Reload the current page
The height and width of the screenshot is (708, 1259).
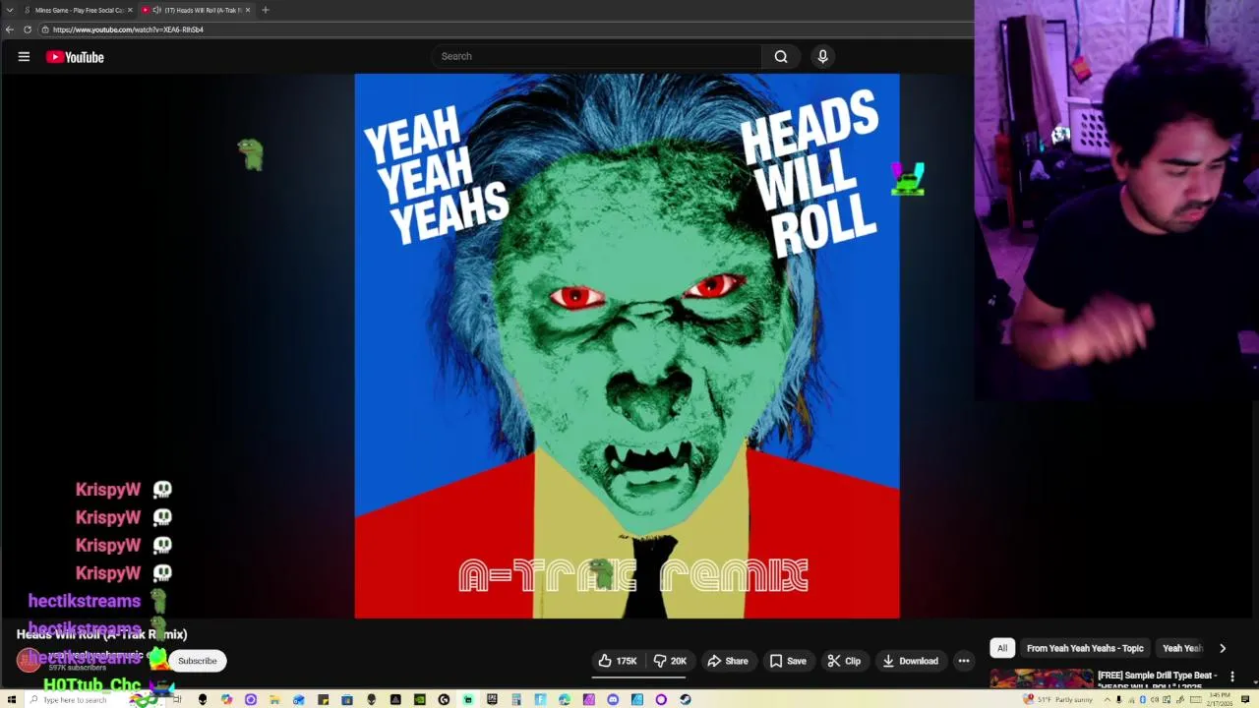point(28,29)
